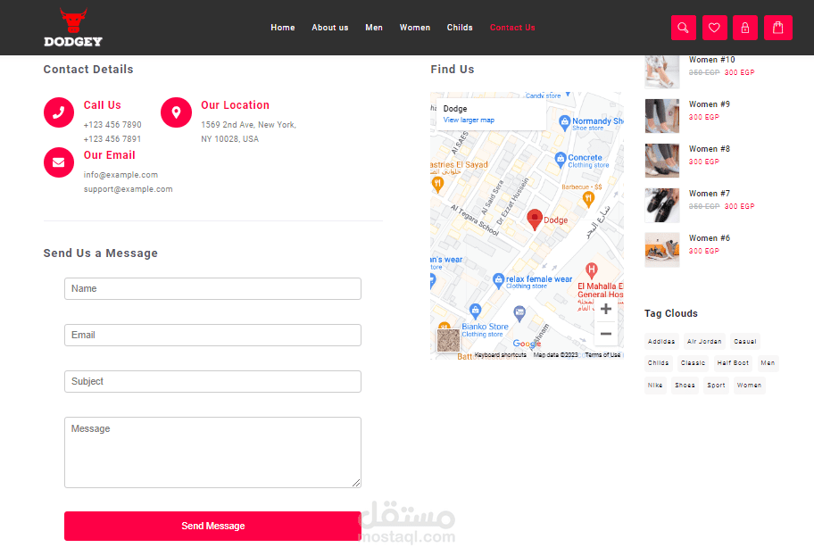The width and height of the screenshot is (814, 556).
Task: Click phone number +123 456 7890
Action: pyautogui.click(x=112, y=125)
